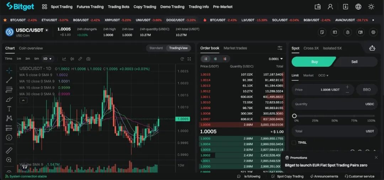Image resolution: width=384 pixels, height=180 pixels.
Task: Click the quantity percentage slider handle
Action: click(294, 116)
